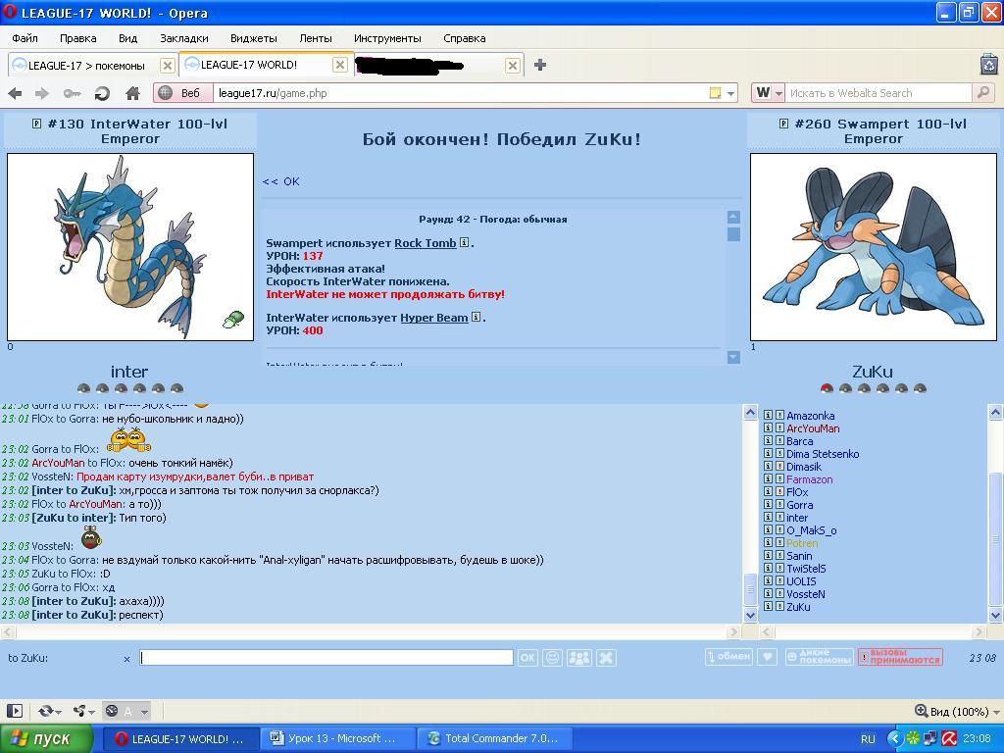Click the exclamation icon beside Gorra
The height and width of the screenshot is (753, 1004).
779,505
